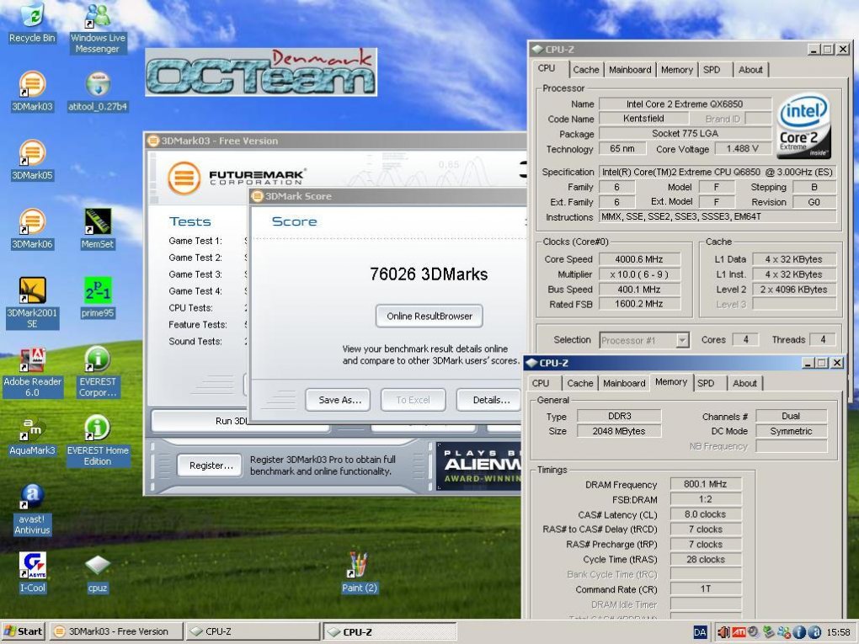Image resolution: width=859 pixels, height=644 pixels.
Task: Select the EVEREST Home Edition desktop icon
Action: point(98,440)
